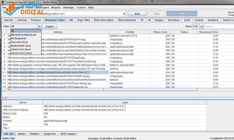The width and height of the screenshot is (234, 140).
Task: Open the Sitemaps menu
Action: (68, 7)
